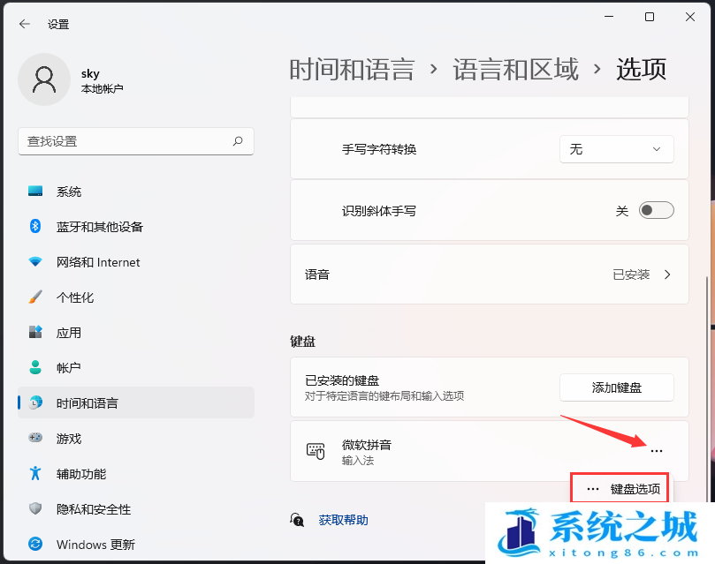
Task: Click the Windows Update sync icon
Action: coord(35,544)
